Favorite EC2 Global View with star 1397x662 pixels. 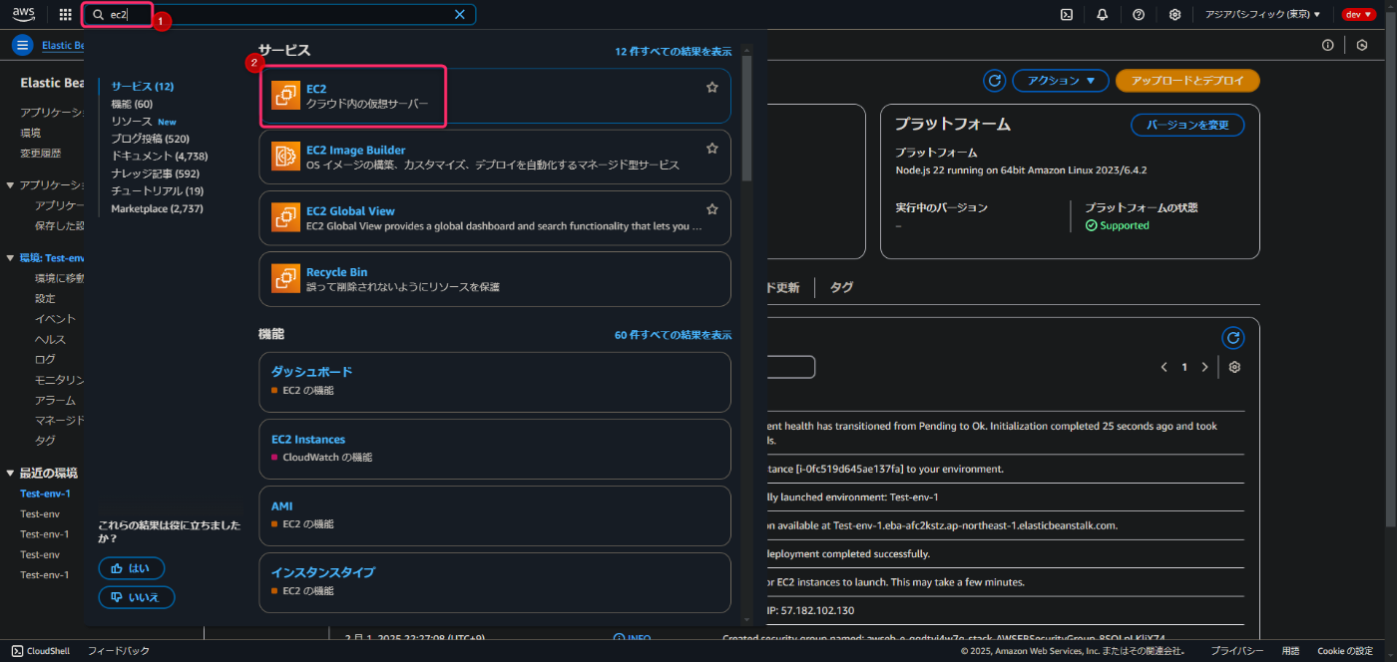(x=712, y=209)
